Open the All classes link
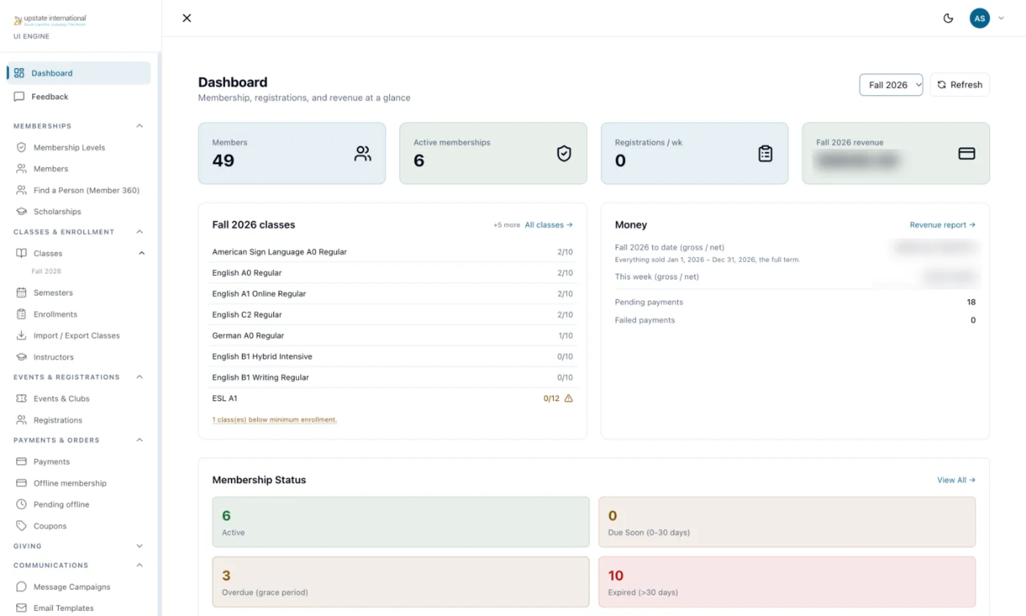Screen dimensions: 1026x616 [549, 225]
